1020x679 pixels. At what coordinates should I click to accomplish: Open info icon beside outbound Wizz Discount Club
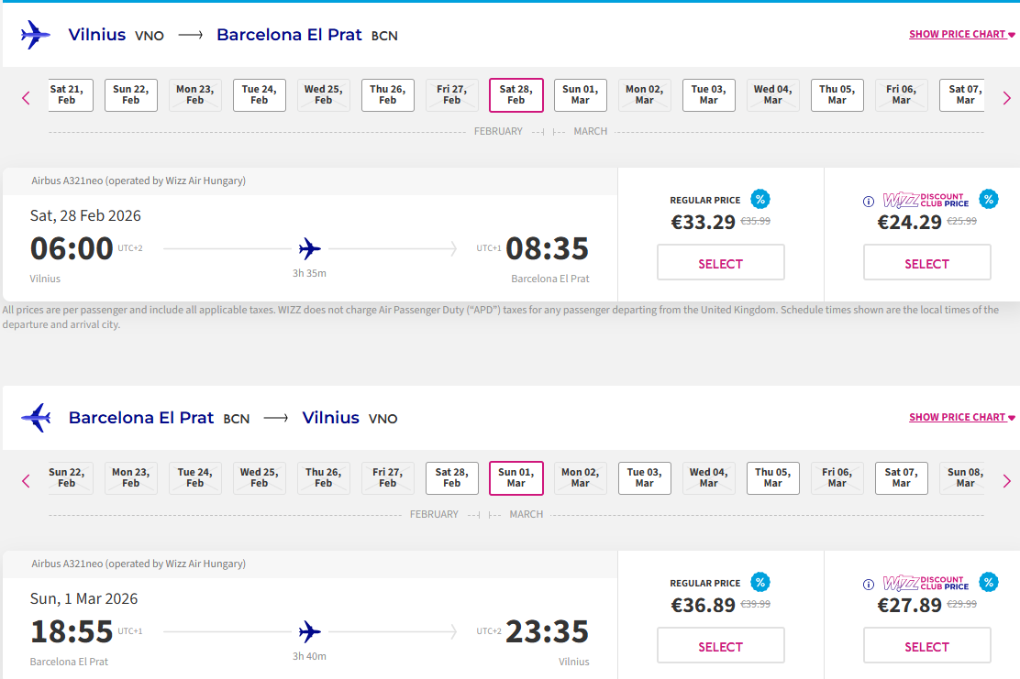869,202
